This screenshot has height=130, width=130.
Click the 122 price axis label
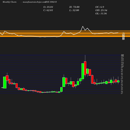[122, 59]
